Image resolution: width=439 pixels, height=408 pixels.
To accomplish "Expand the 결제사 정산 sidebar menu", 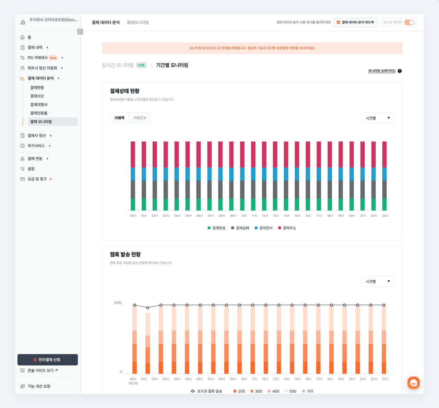I will pos(36,136).
